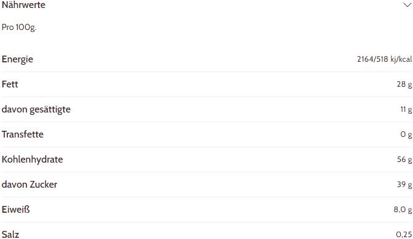This screenshot has height=239, width=413.
Task: Click the Salz row label
Action: [x=10, y=235]
